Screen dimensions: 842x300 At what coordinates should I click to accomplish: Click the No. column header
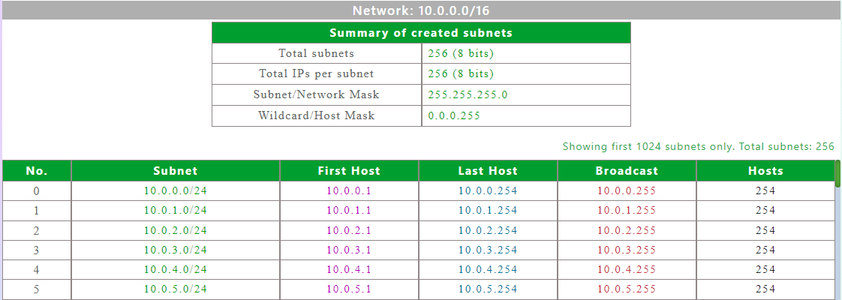(x=37, y=171)
